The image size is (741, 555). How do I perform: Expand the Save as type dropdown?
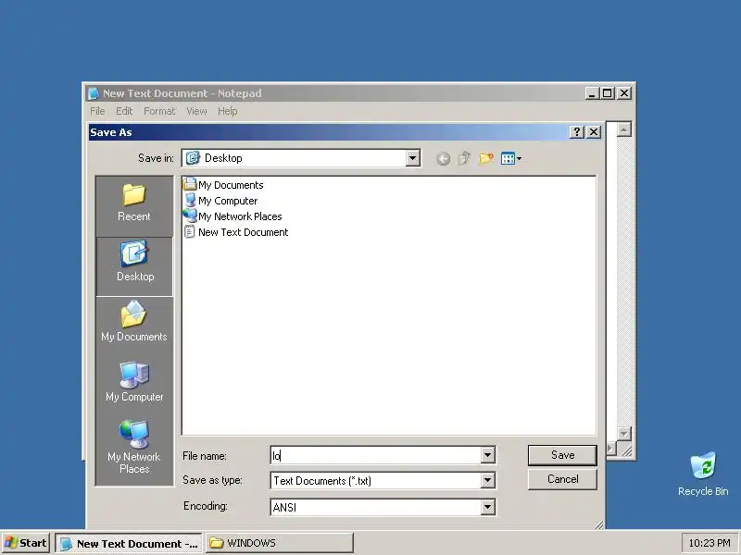(x=488, y=480)
